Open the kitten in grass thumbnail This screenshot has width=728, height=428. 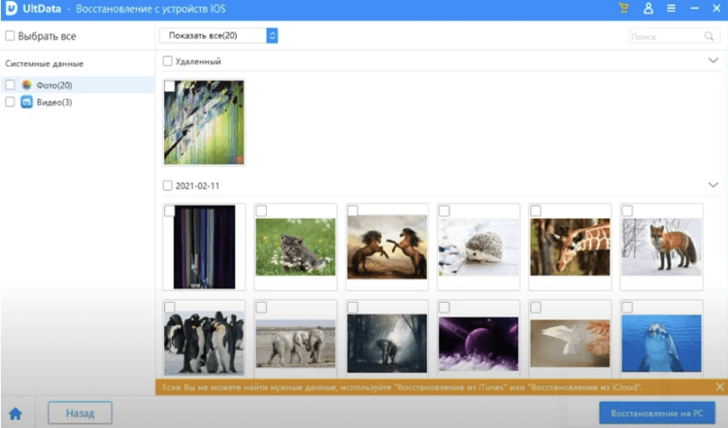[x=295, y=247]
